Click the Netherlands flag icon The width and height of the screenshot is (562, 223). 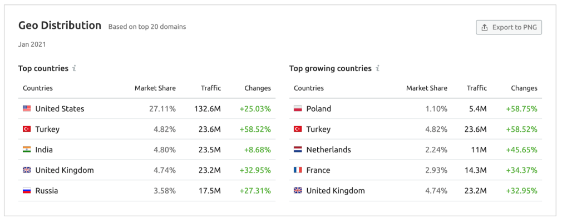coord(298,150)
